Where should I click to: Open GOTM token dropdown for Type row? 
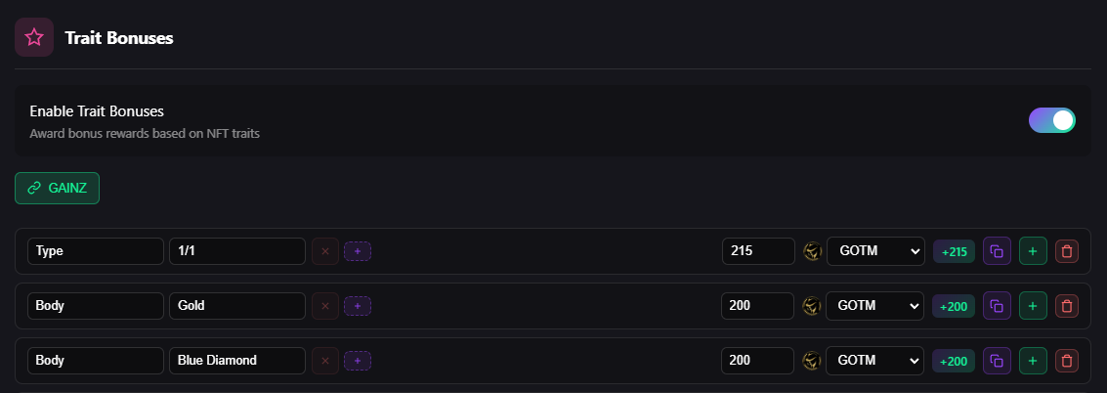tap(874, 251)
